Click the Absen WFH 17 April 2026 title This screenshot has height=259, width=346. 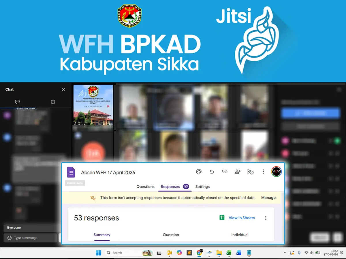click(x=108, y=173)
